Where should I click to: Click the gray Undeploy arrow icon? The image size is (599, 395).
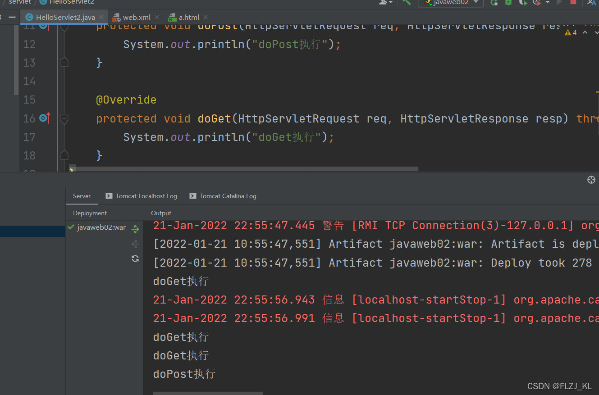pos(135,244)
